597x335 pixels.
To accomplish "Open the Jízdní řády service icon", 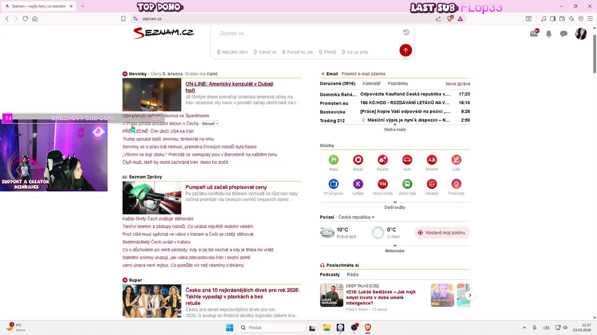I will point(407,184).
